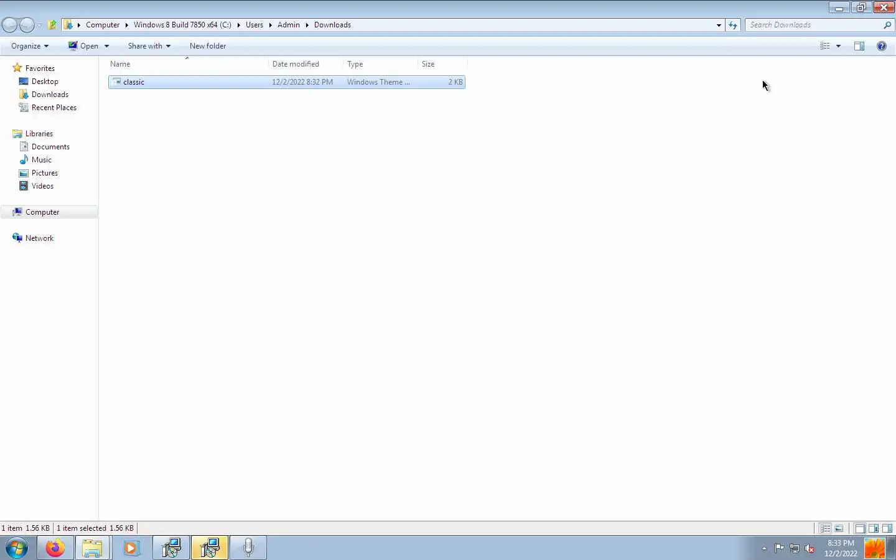Create a New folder
The width and height of the screenshot is (896, 560).
[208, 46]
